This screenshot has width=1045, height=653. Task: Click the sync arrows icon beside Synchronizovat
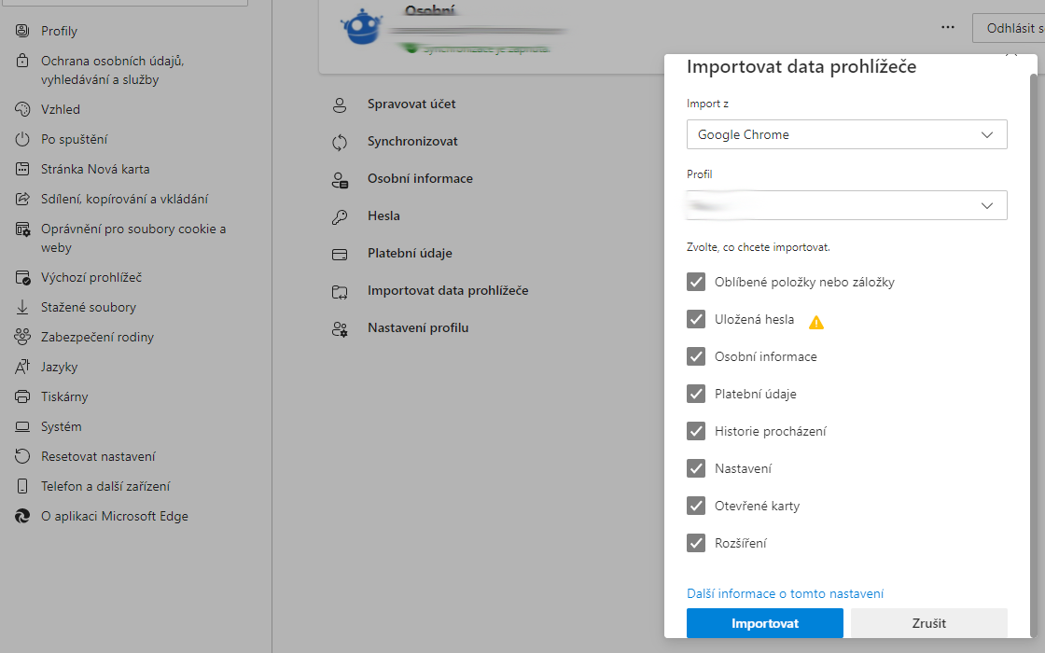coord(340,142)
